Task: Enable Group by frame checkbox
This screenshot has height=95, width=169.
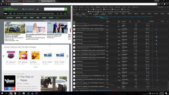Action: point(93,9)
